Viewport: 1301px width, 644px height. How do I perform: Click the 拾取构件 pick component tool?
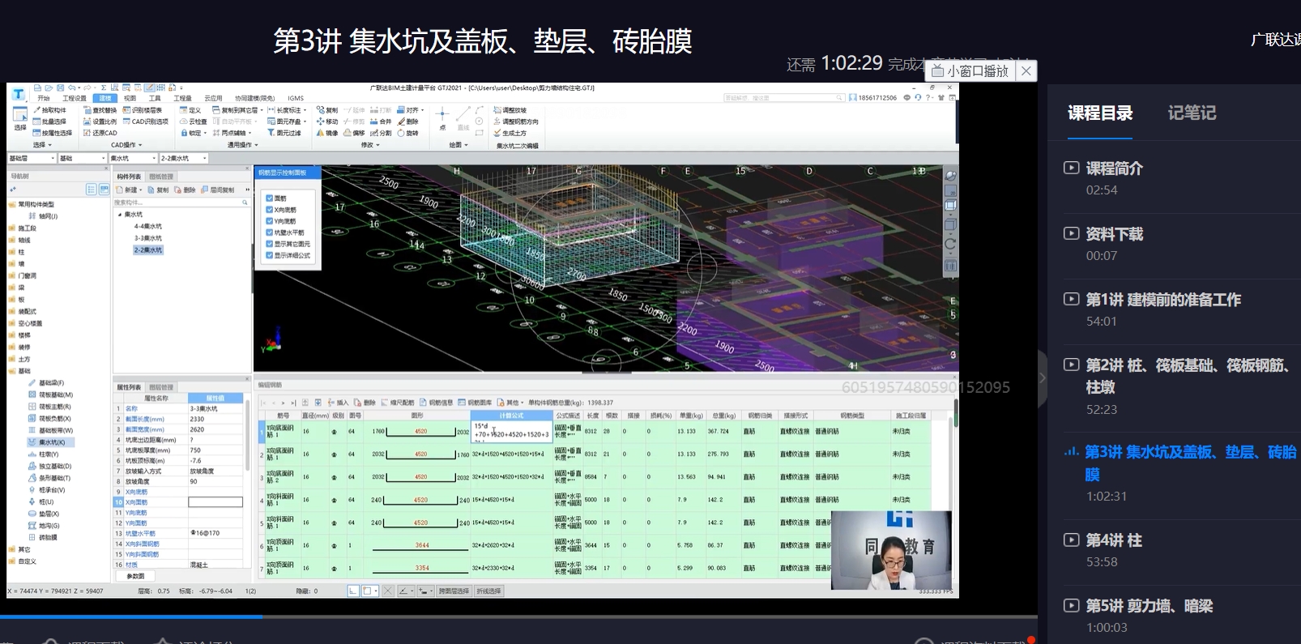[49, 110]
